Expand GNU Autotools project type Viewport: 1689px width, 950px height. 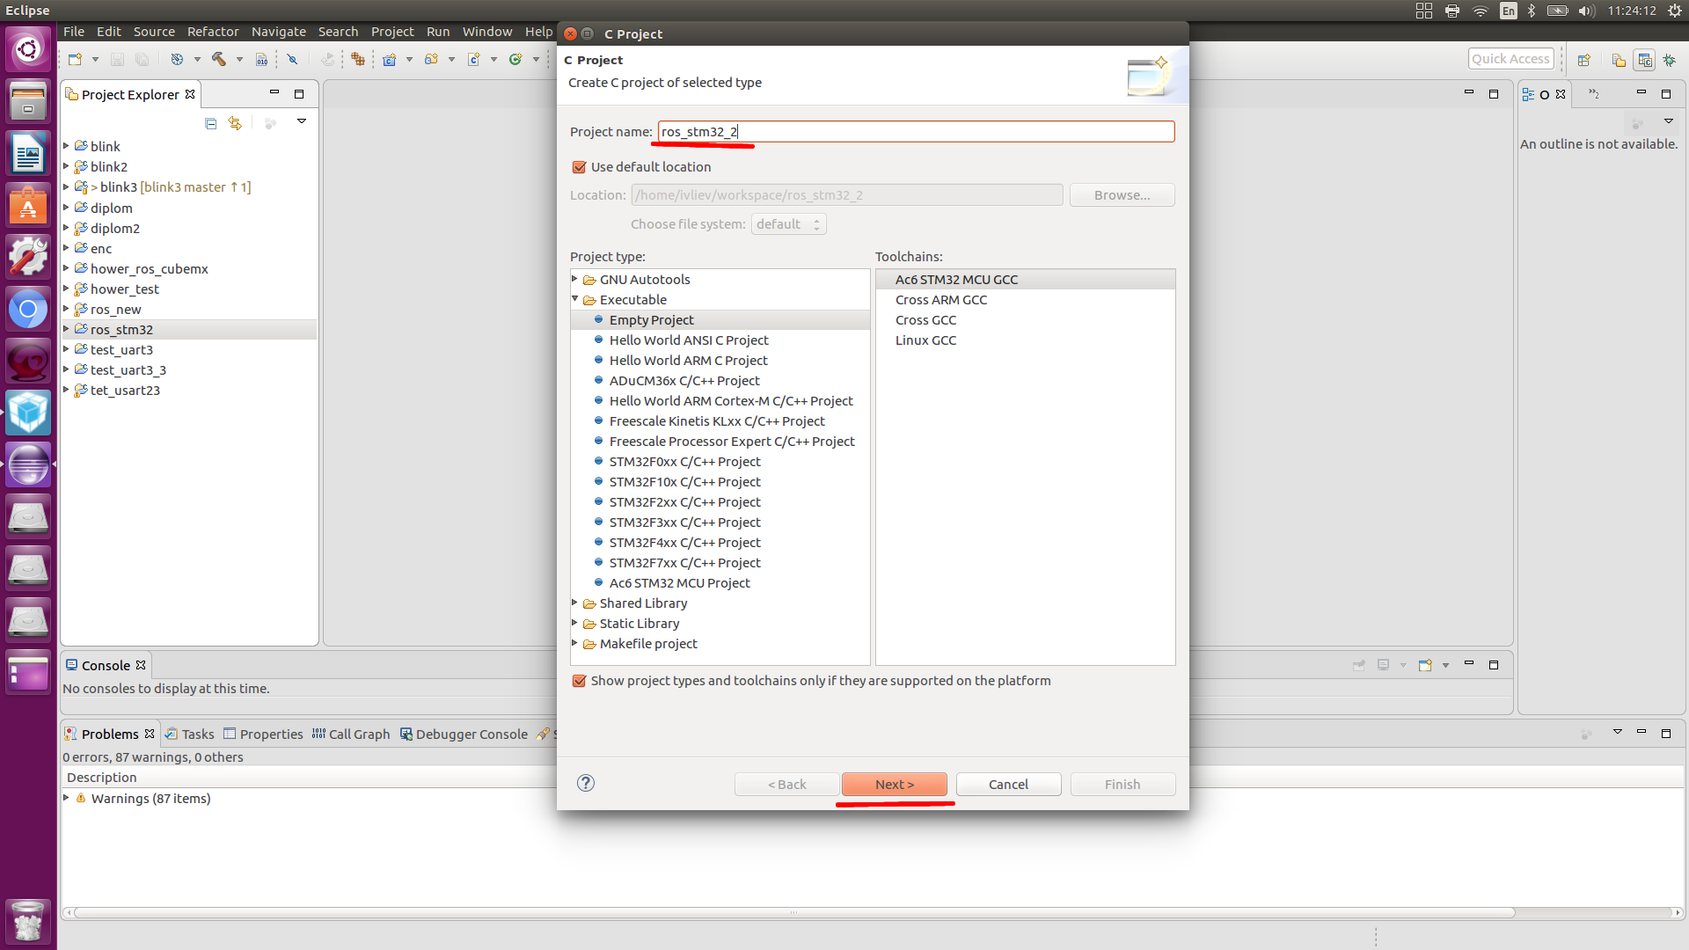coord(575,279)
